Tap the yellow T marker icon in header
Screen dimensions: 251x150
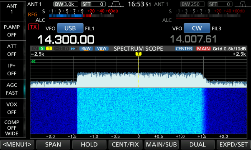[x=49, y=49]
